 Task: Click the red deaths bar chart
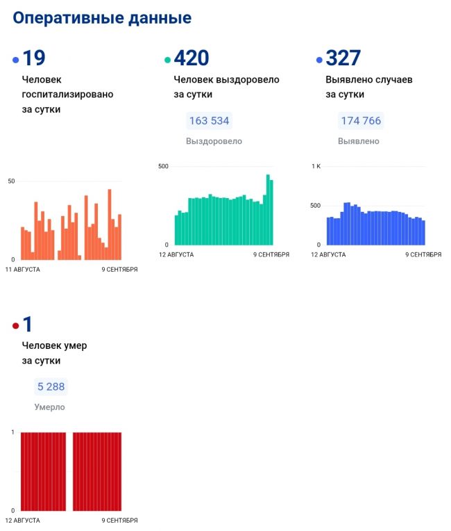71,471
